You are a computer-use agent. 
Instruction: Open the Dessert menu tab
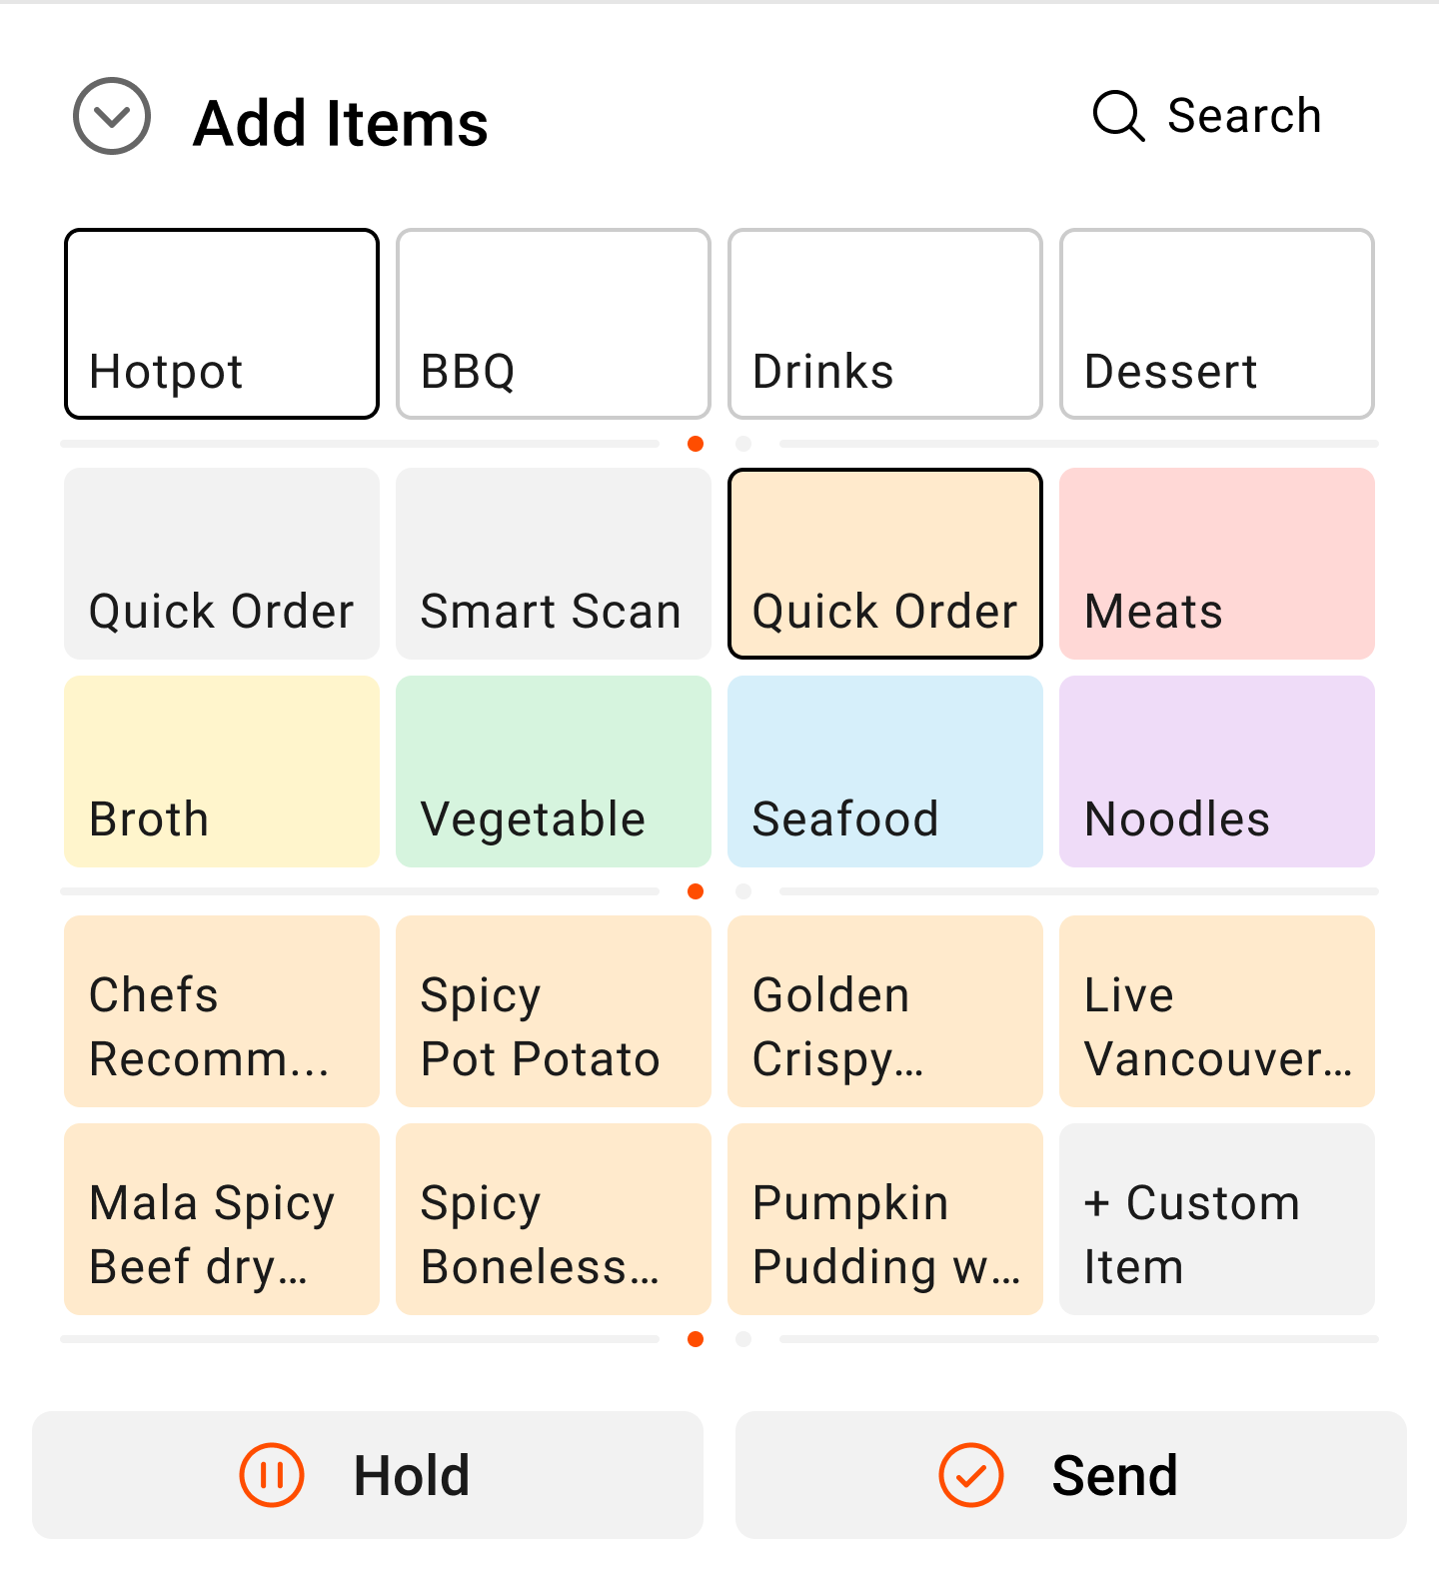click(1217, 324)
